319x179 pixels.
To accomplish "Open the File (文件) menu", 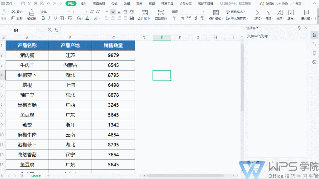I will (9, 3).
